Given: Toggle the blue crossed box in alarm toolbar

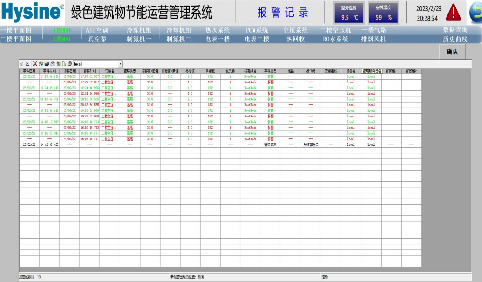Looking at the screenshot, I should (28, 64).
